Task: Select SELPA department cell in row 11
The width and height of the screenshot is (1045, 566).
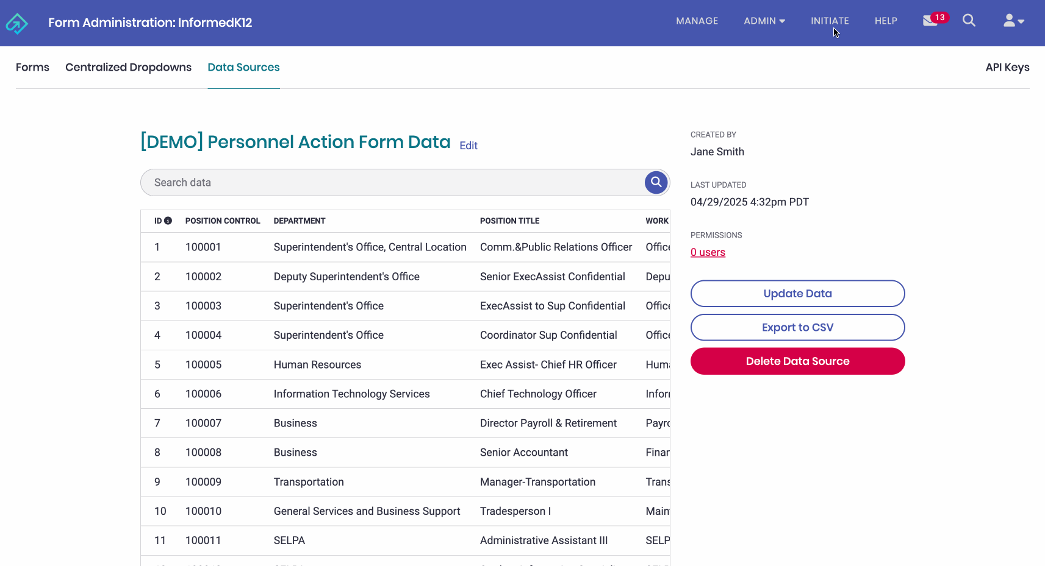Action: point(289,540)
